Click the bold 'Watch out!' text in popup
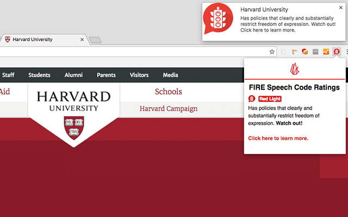Image resolution: width=348 pixels, height=217 pixels. [x=289, y=123]
